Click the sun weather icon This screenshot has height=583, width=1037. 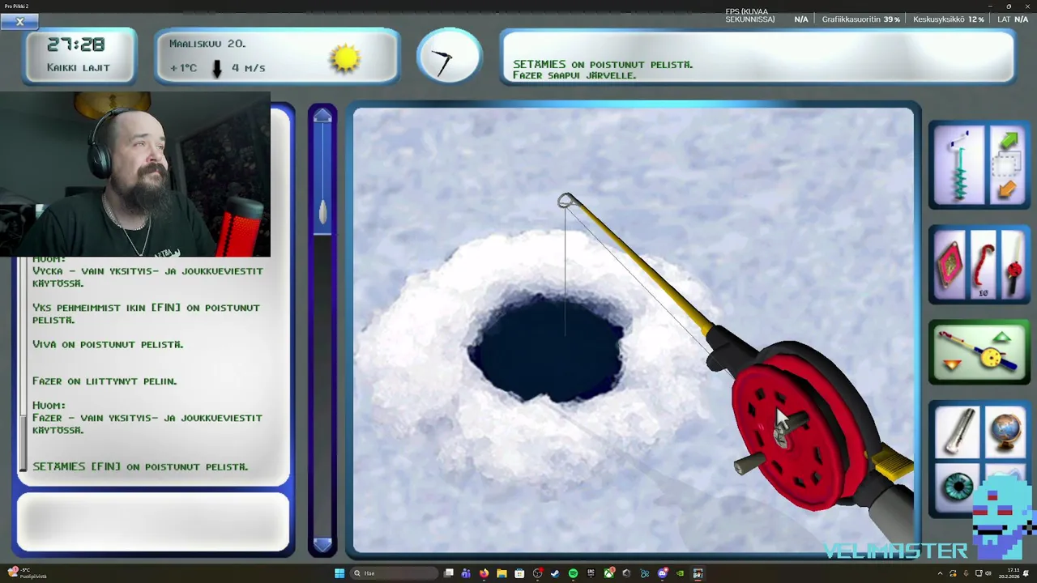pos(346,57)
